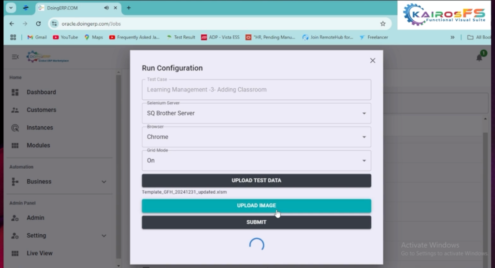Open the YouTube bookmark
This screenshot has height=268, width=495.
(65, 37)
